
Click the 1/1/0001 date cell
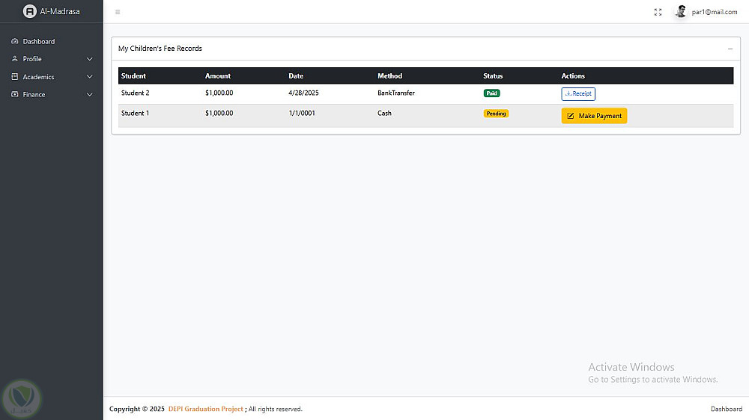pyautogui.click(x=302, y=113)
